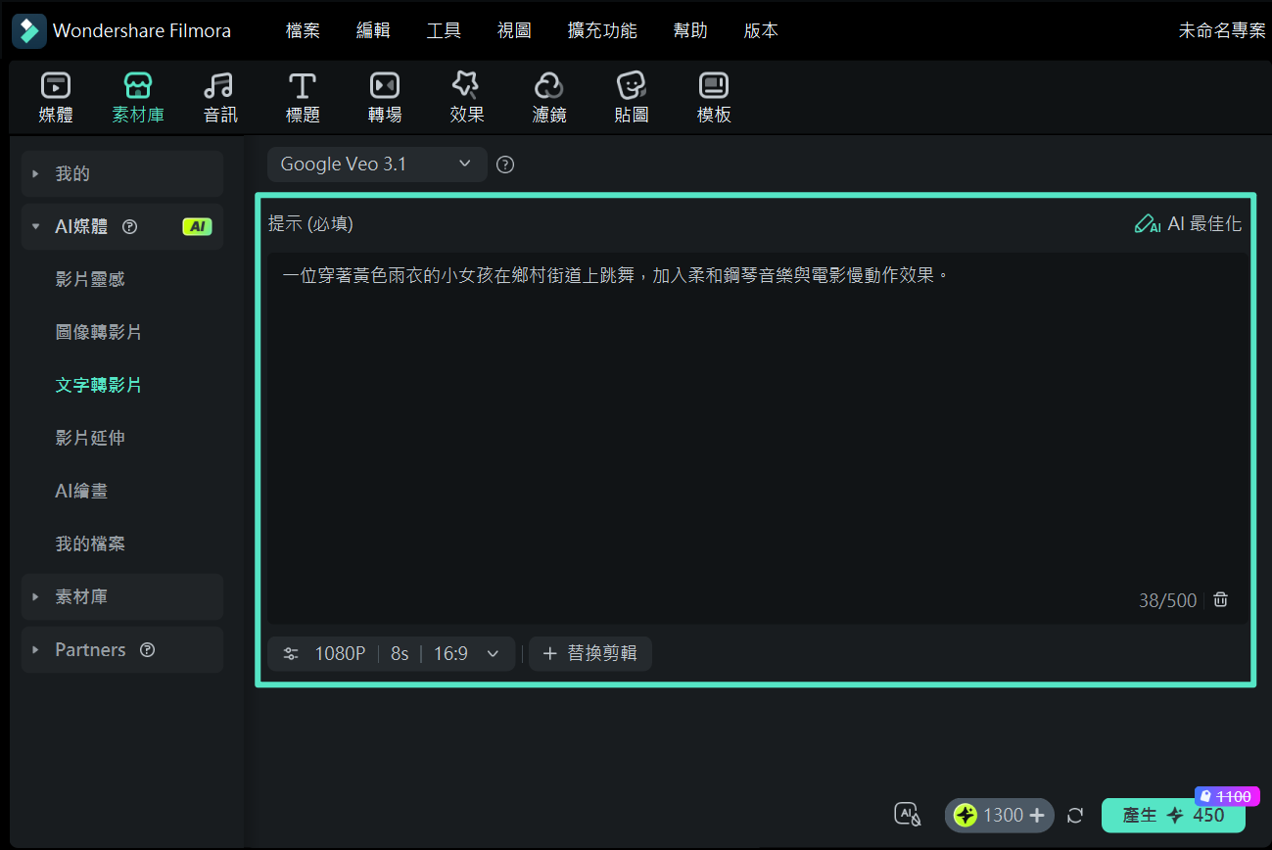Click the 產生 generate button
The width and height of the screenshot is (1272, 850).
point(1172,815)
